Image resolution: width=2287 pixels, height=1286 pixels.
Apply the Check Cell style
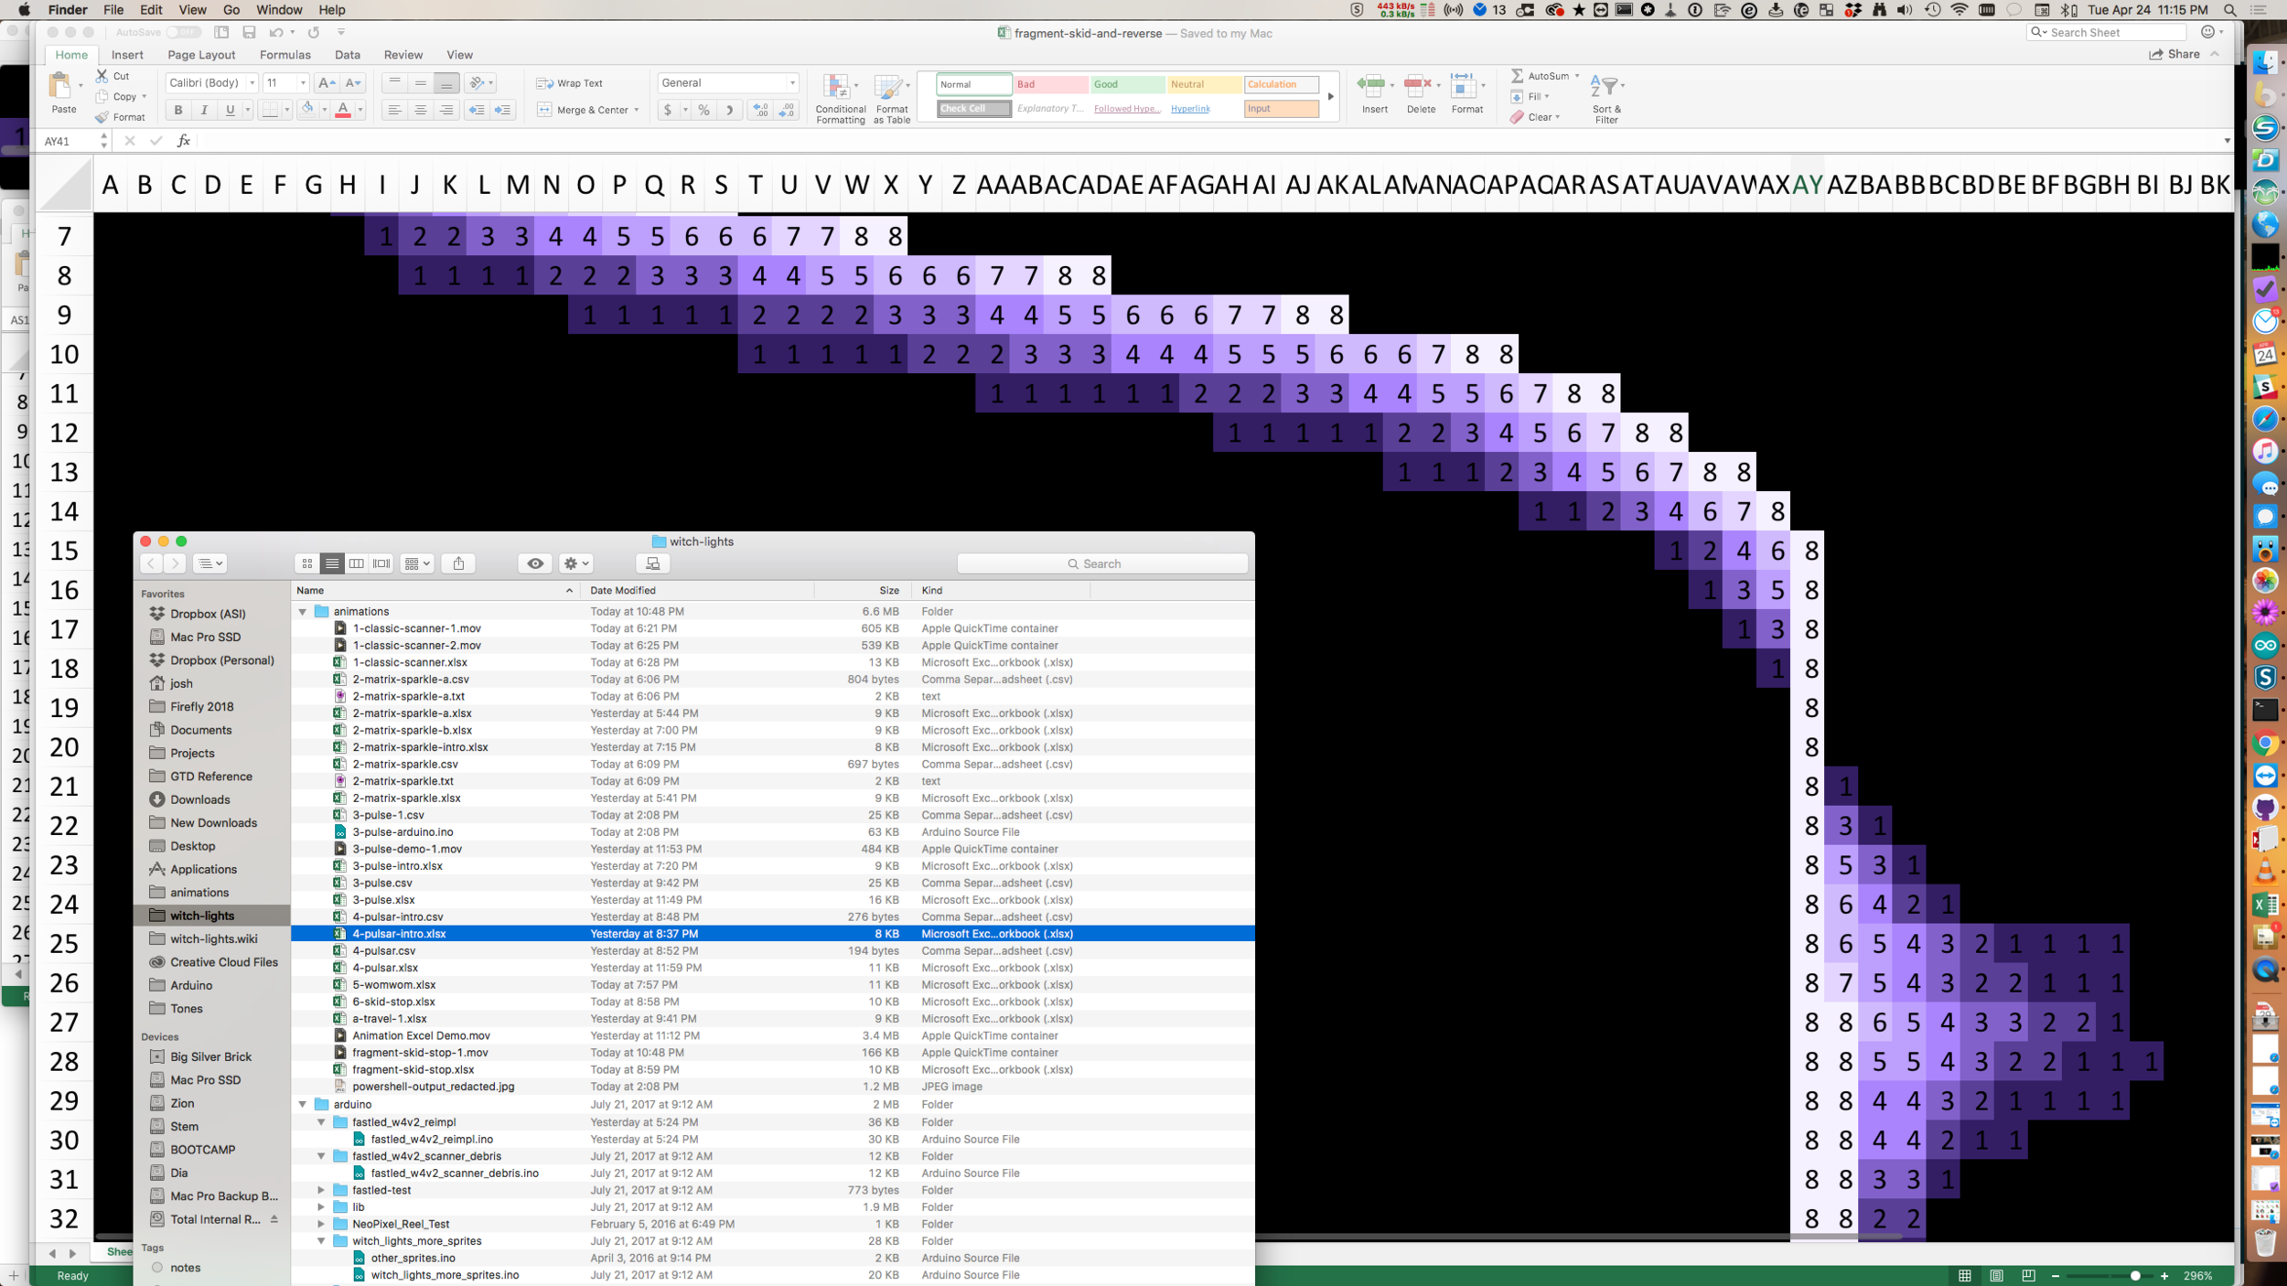973,108
